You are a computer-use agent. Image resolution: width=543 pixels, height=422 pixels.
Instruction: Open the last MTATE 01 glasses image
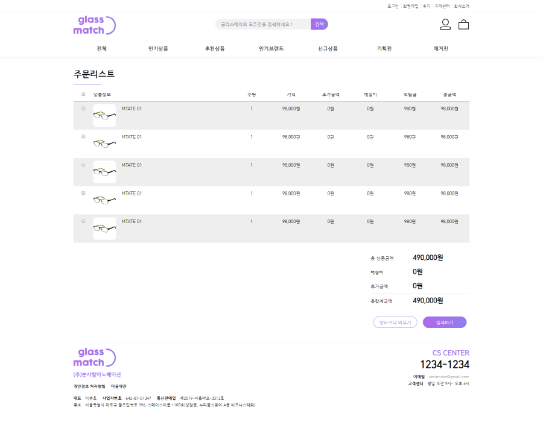[x=104, y=228]
